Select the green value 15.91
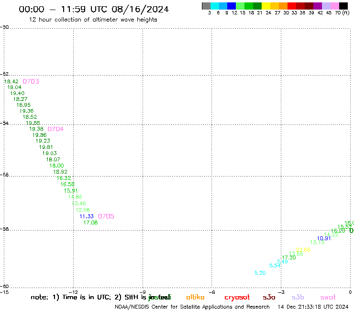 71,191
